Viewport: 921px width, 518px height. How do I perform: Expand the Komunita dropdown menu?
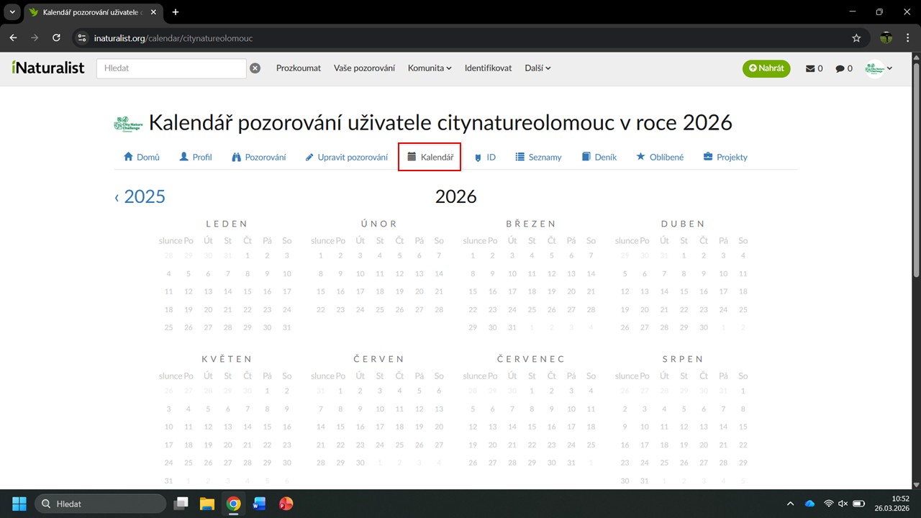[x=430, y=68]
